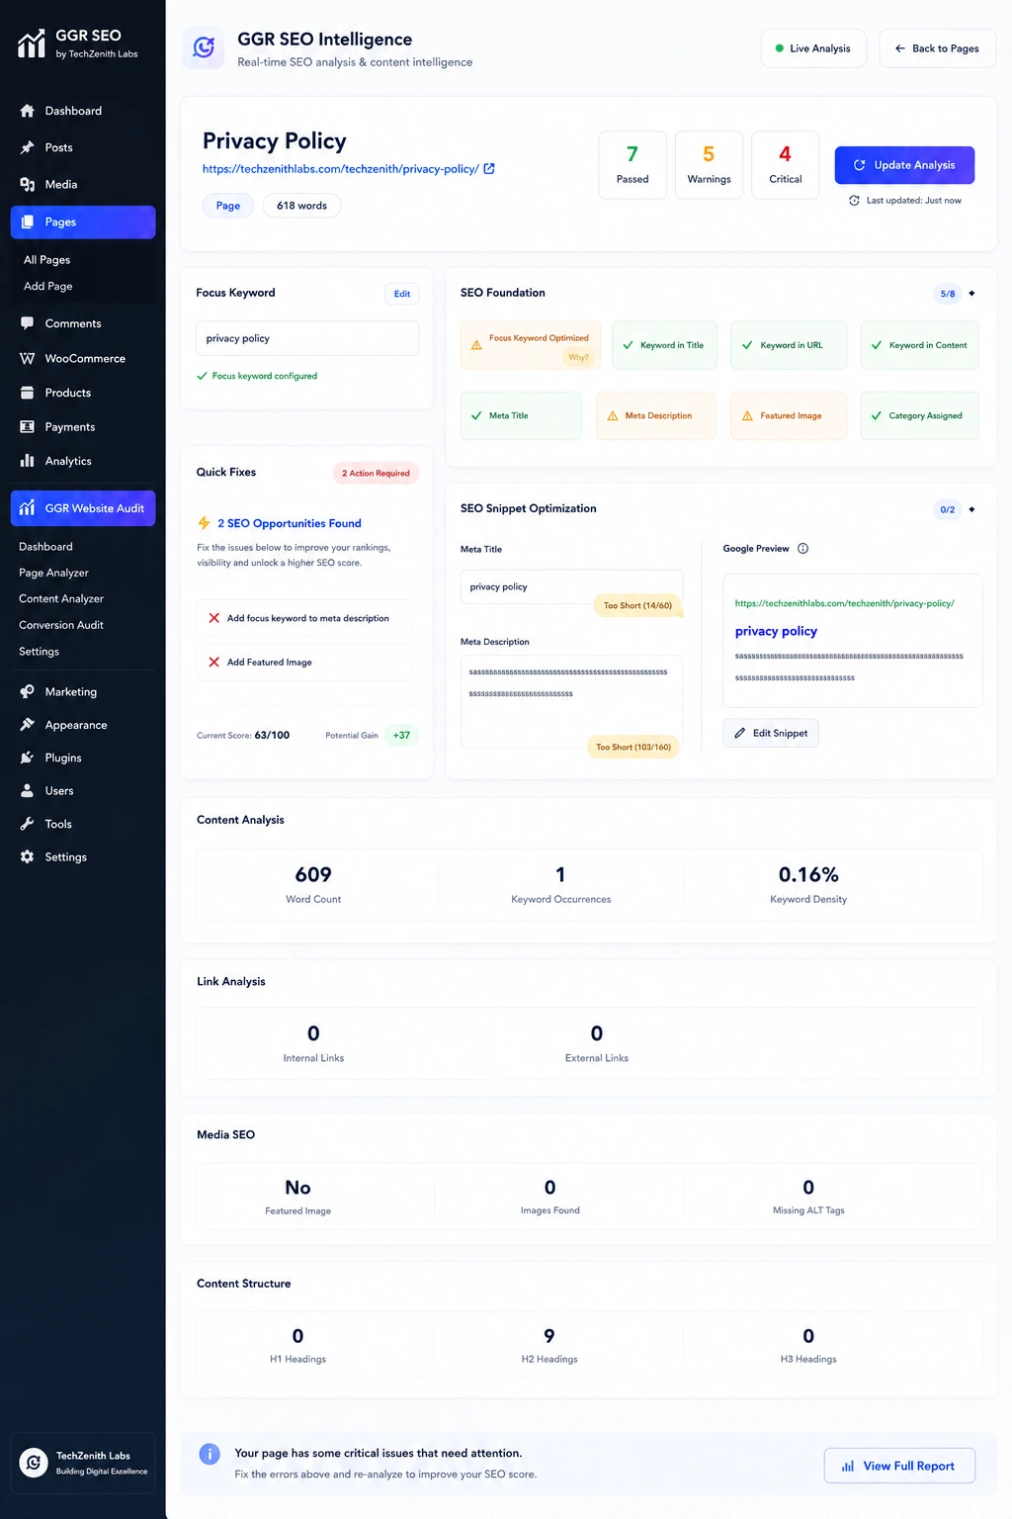Viewport: 1012px width, 1519px height.
Task: Click the Plugins plug icon
Action: [28, 758]
